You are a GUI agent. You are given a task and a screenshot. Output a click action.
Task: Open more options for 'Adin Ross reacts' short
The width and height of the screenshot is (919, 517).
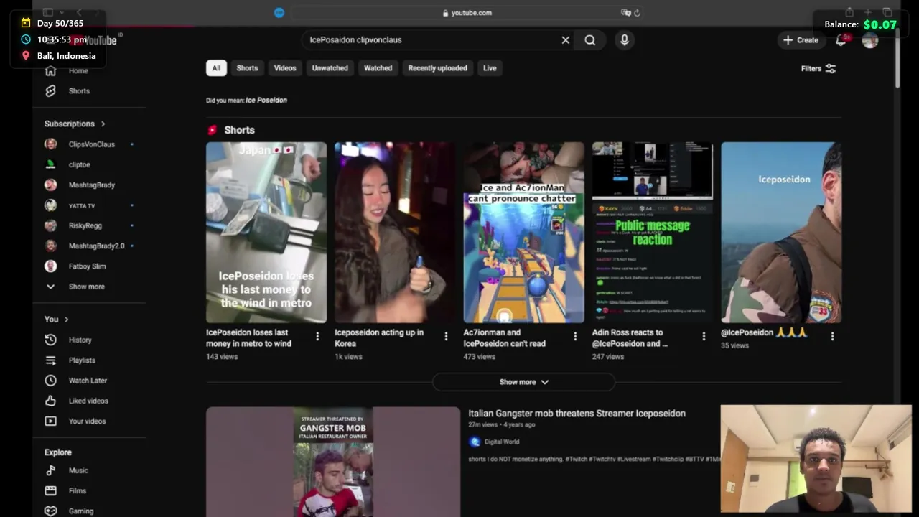tap(704, 336)
